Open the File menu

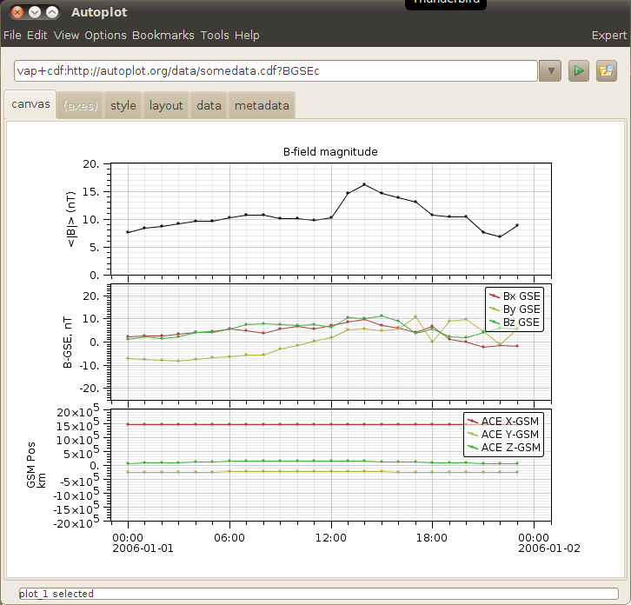12,35
